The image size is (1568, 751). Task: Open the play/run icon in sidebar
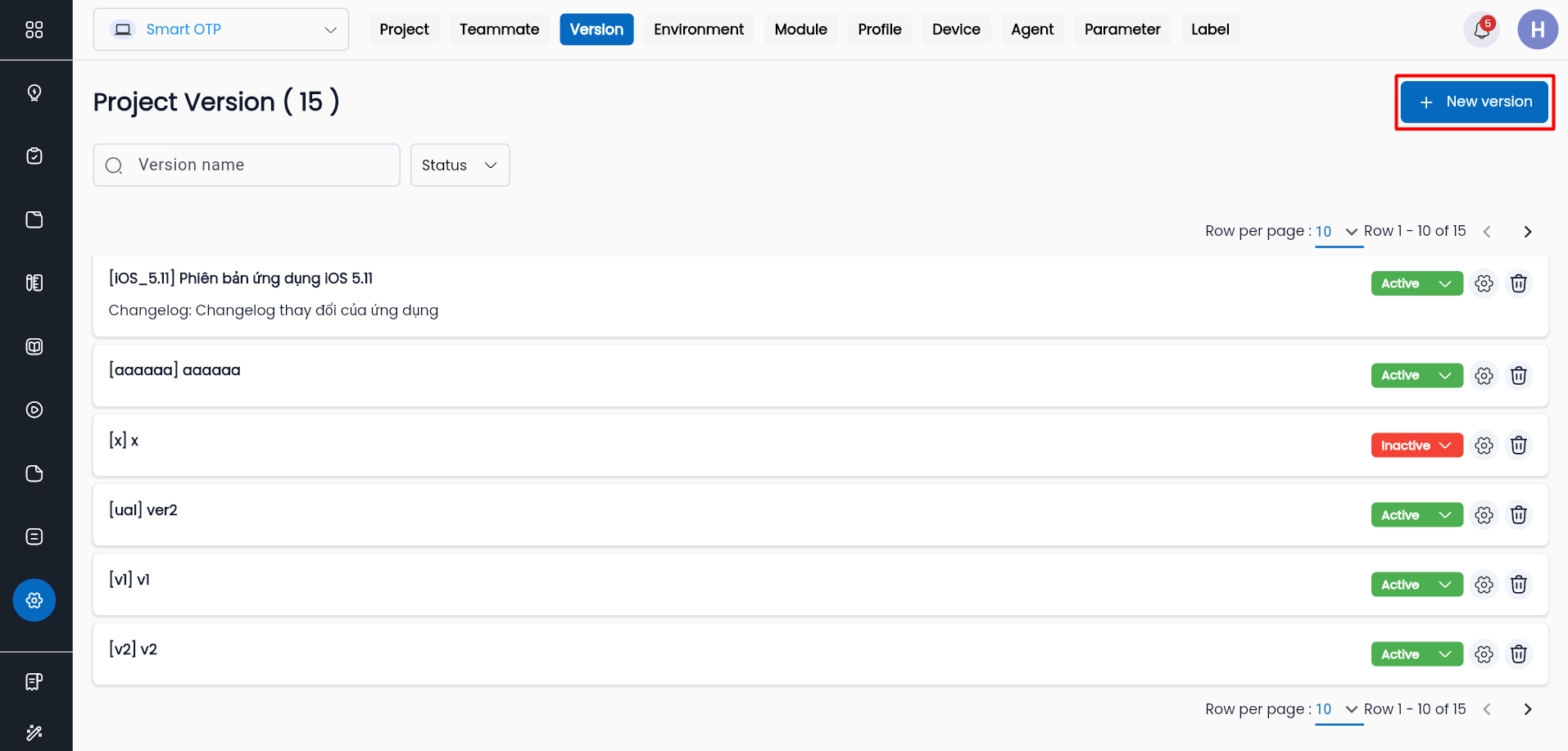(x=34, y=409)
